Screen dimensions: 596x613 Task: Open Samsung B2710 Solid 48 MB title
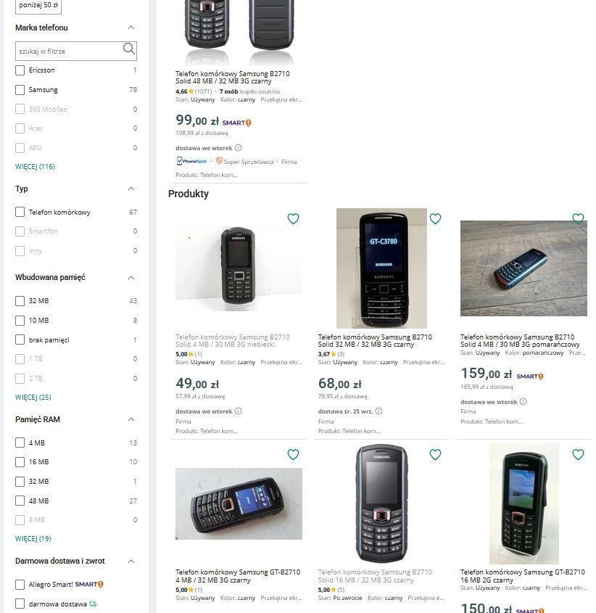tap(233, 78)
